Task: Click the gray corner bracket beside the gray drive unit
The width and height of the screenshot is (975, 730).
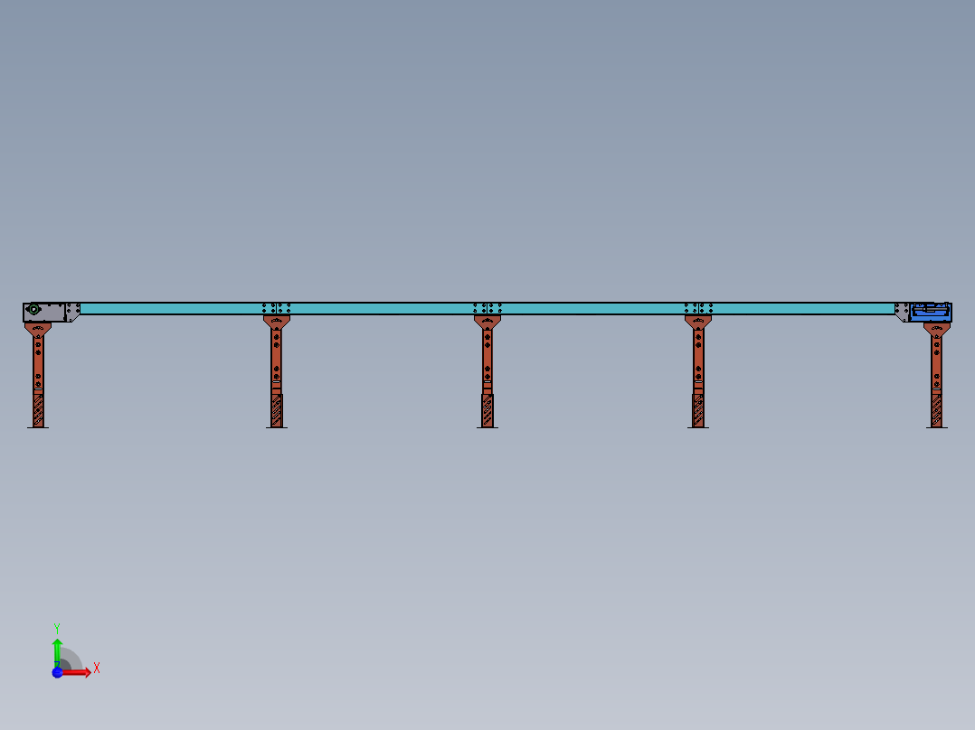Action: coord(72,312)
